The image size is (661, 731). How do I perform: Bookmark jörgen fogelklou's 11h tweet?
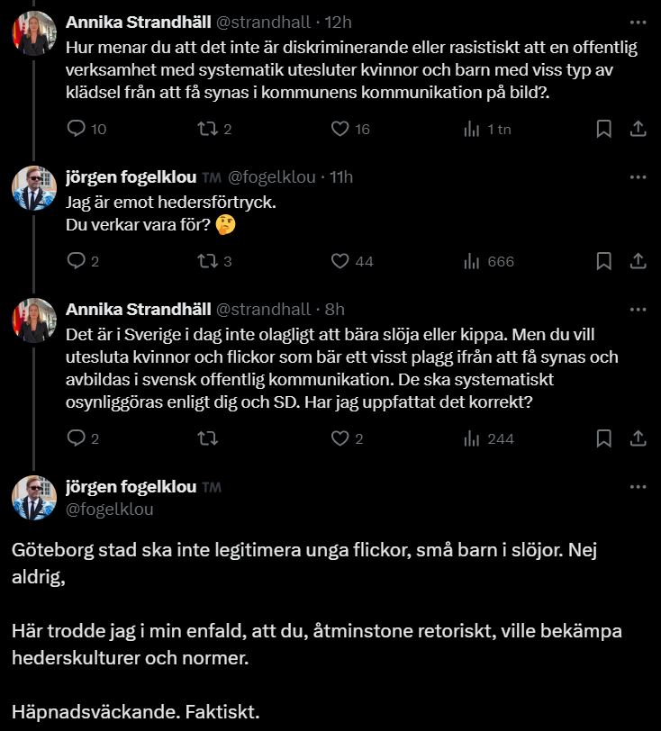[x=604, y=261]
